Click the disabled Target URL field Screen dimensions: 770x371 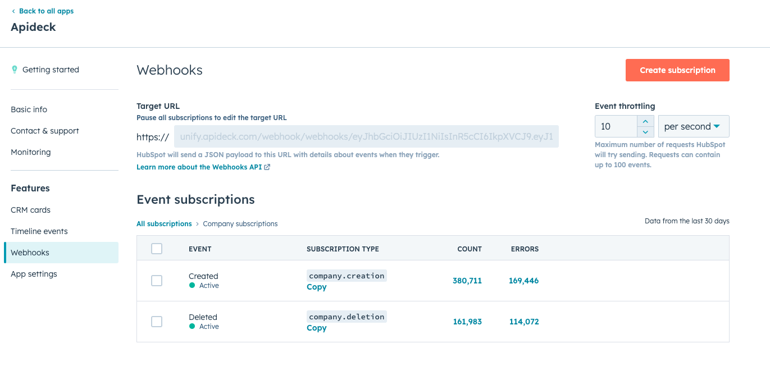pos(366,136)
